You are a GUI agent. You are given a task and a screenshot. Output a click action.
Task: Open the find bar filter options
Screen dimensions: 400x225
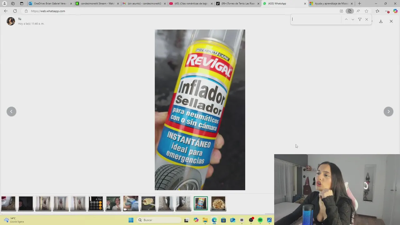tap(360, 19)
